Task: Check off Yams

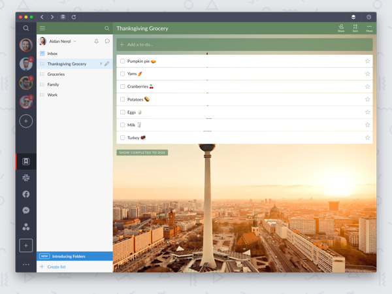Action: coord(123,74)
